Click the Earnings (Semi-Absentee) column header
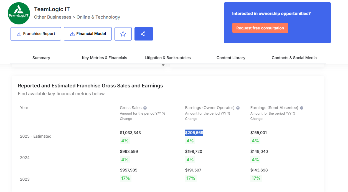 (x=274, y=108)
